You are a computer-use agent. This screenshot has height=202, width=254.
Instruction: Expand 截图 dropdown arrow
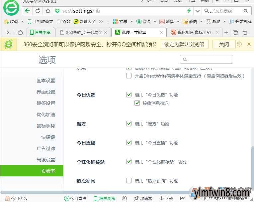coord(201,22)
